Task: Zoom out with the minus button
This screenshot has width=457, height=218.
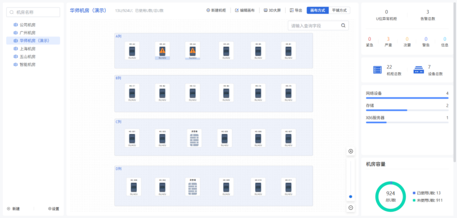Action: (x=351, y=208)
